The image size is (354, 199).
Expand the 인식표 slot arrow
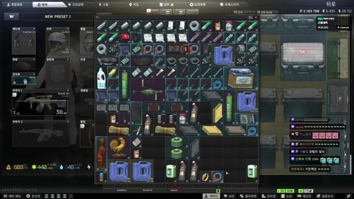coord(34,74)
